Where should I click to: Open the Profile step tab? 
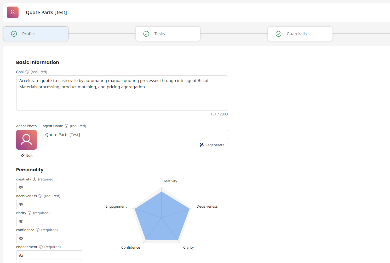[x=36, y=34]
